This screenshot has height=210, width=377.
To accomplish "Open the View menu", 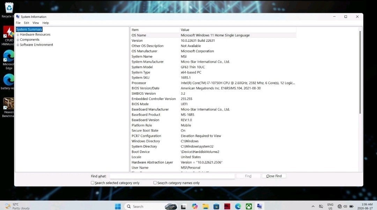I will coord(36,23).
